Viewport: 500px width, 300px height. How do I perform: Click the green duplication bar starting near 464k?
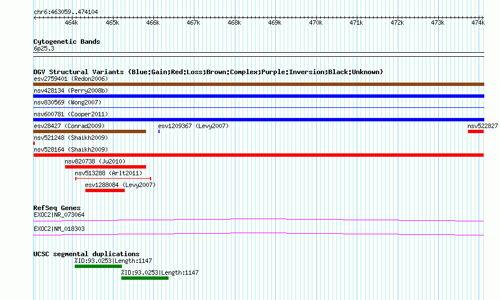(98, 266)
